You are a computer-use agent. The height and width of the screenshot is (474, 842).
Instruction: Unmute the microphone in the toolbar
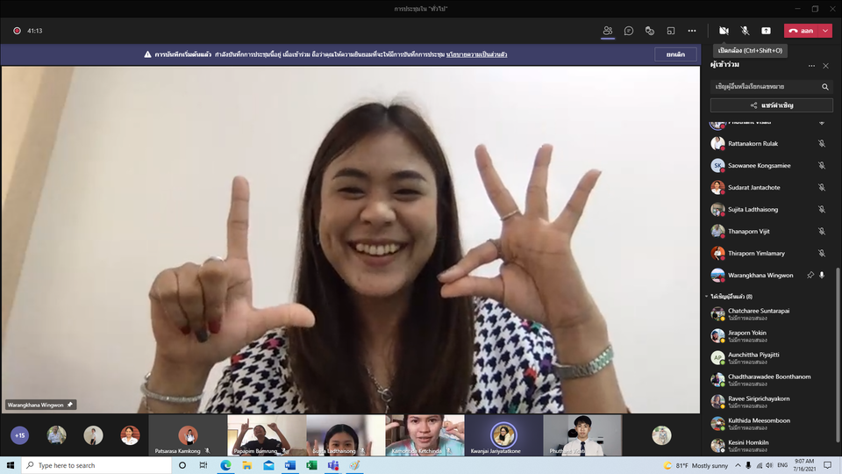click(745, 31)
